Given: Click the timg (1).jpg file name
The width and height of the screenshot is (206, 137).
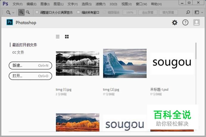Looking at the screenshot, I should pyautogui.click(x=64, y=90).
